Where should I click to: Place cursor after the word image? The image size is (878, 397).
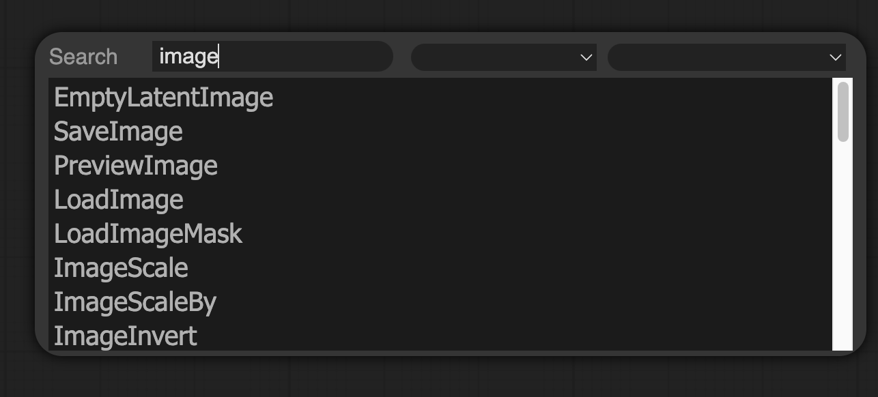(x=220, y=57)
